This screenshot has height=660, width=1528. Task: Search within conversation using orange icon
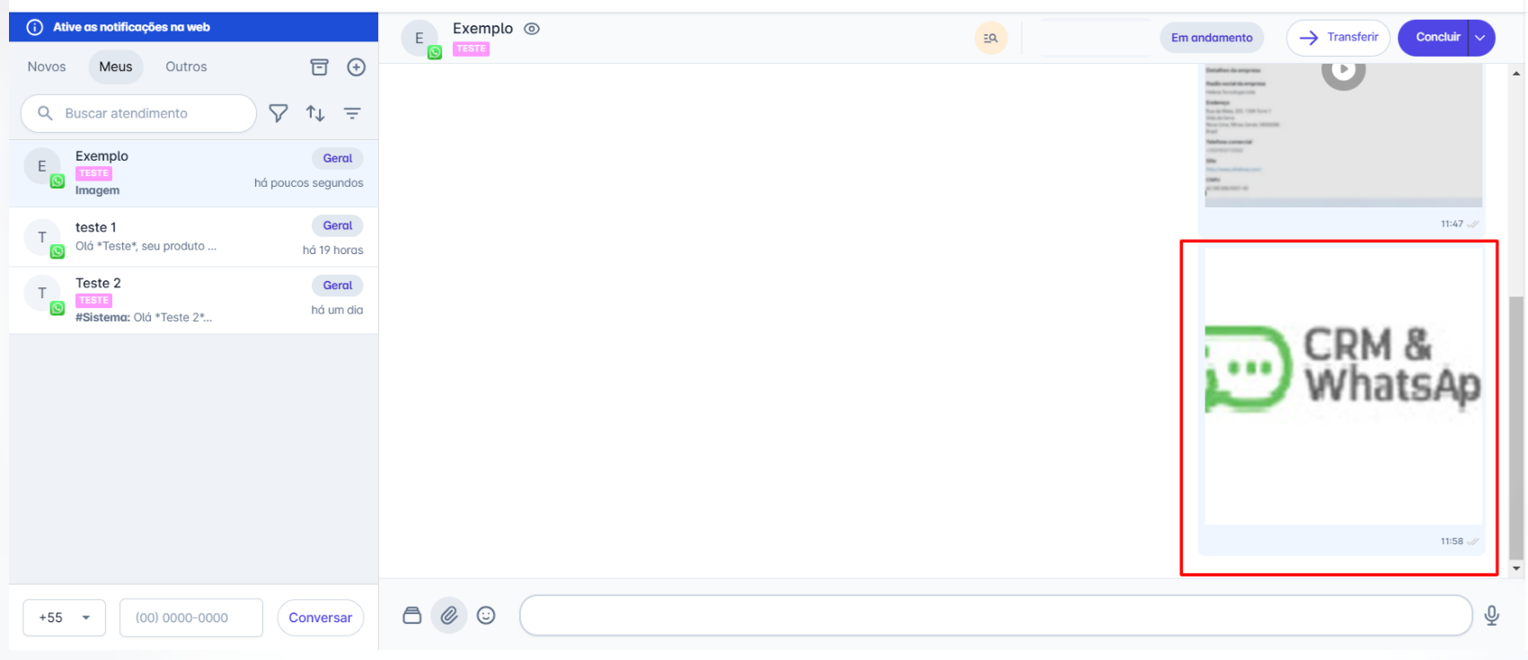[x=991, y=38]
